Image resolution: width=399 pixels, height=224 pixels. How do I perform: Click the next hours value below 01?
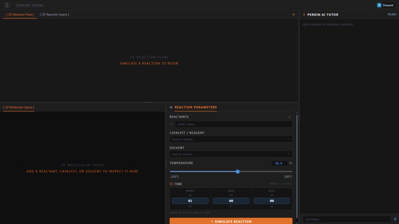pos(190,207)
